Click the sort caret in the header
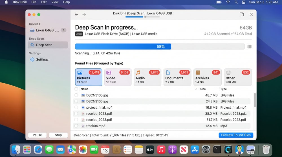The image size is (282, 157). (x=196, y=89)
